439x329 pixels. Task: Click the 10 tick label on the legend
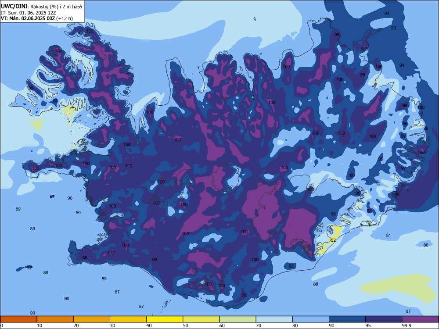pyautogui.click(x=40, y=325)
